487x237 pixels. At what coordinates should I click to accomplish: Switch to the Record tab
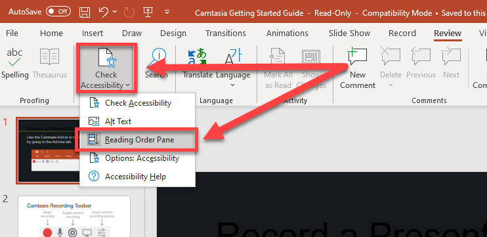[402, 33]
